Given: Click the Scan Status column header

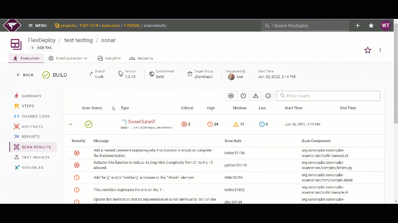Looking at the screenshot, I should (92, 108).
